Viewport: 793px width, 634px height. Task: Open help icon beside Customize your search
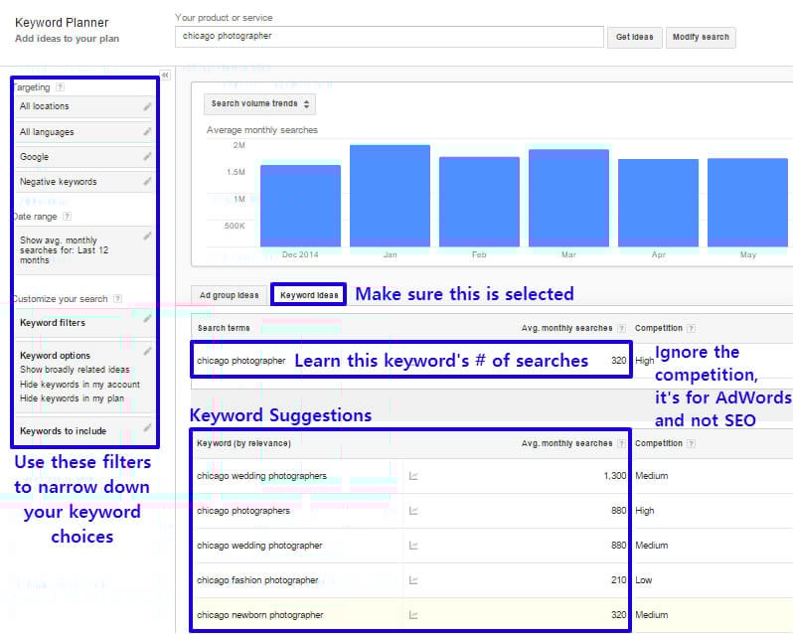point(116,298)
